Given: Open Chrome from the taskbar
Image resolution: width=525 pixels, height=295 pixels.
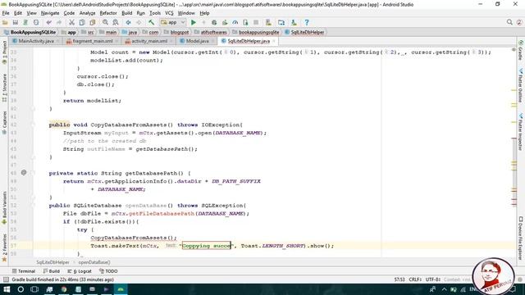Looking at the screenshot, I should pyautogui.click(x=64, y=289).
